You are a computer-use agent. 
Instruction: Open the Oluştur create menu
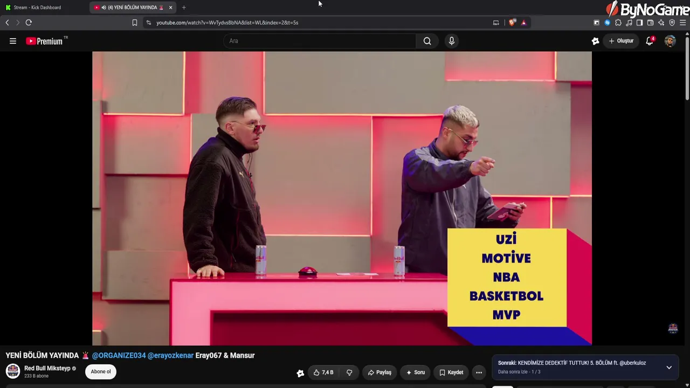(x=621, y=41)
